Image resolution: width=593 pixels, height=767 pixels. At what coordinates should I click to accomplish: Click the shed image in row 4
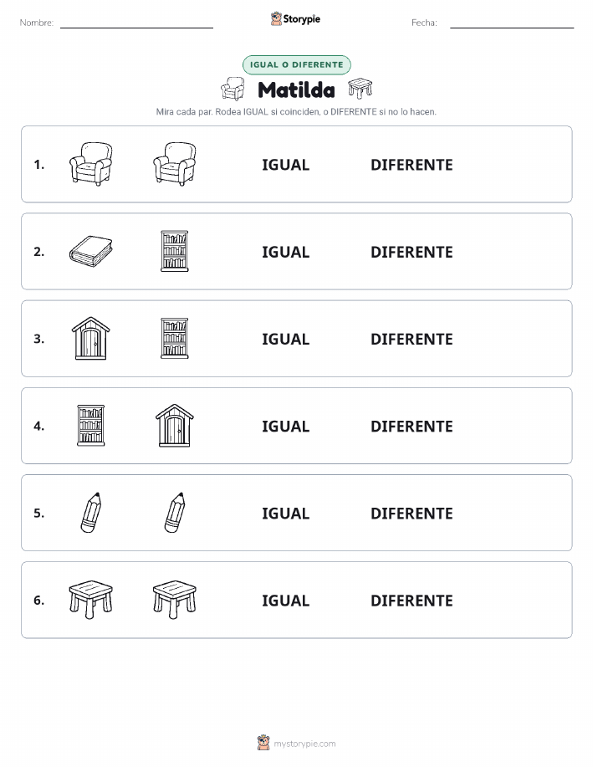click(175, 426)
